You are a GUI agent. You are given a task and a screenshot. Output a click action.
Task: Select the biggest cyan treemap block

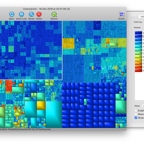pyautogui.click(x=54, y=115)
